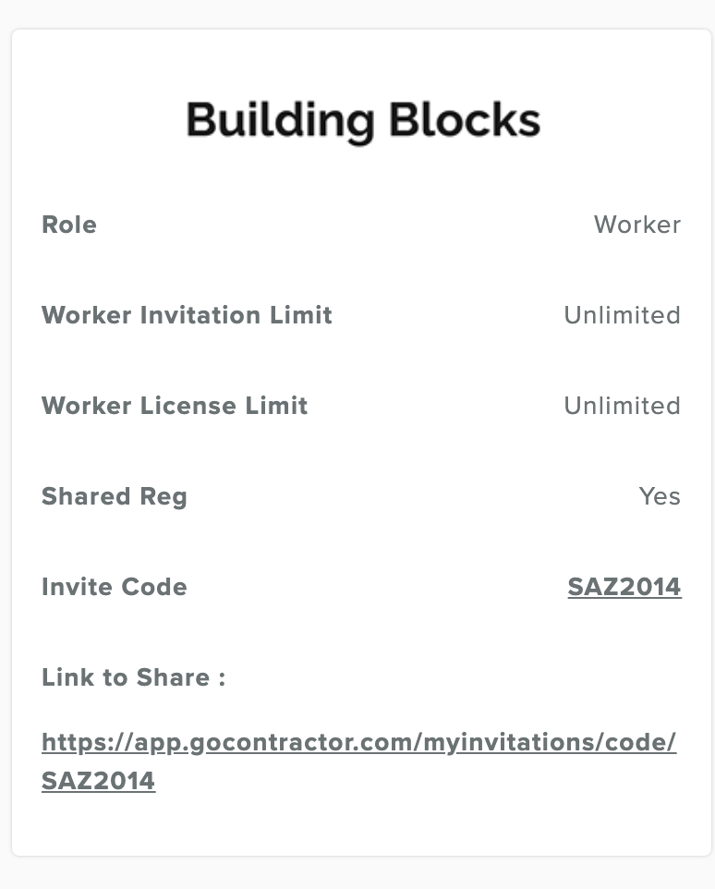Click inside the Building Blocks card
Viewport: 715px width, 889px height.
pos(357,444)
